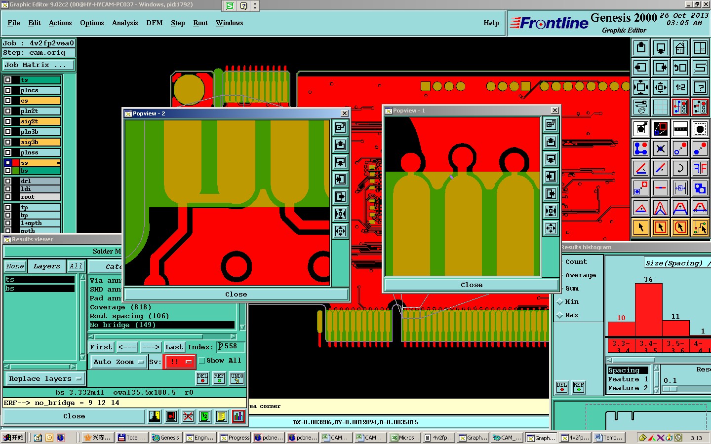Open the Analysis menu
This screenshot has height=444, width=711.
[x=125, y=23]
